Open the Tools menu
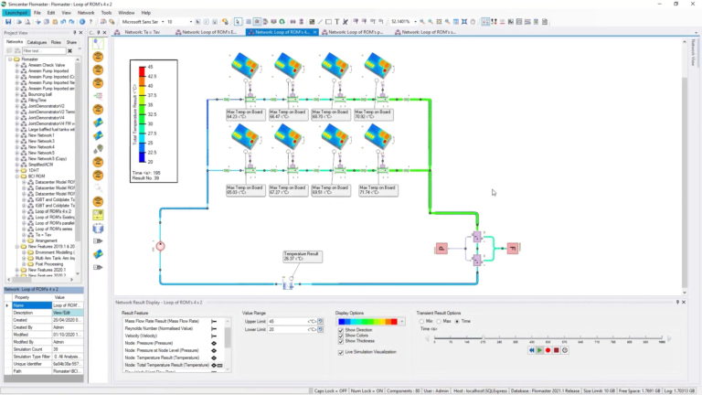Image resolution: width=702 pixels, height=395 pixels. (x=106, y=13)
